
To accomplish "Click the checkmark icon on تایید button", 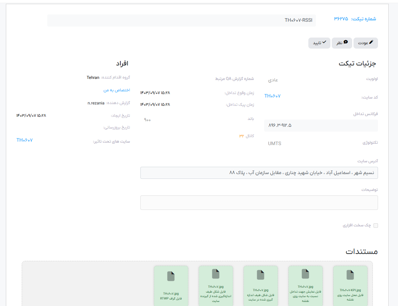I will pos(324,42).
